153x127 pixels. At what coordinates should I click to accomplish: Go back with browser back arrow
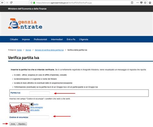pyautogui.click(x=3, y=3)
